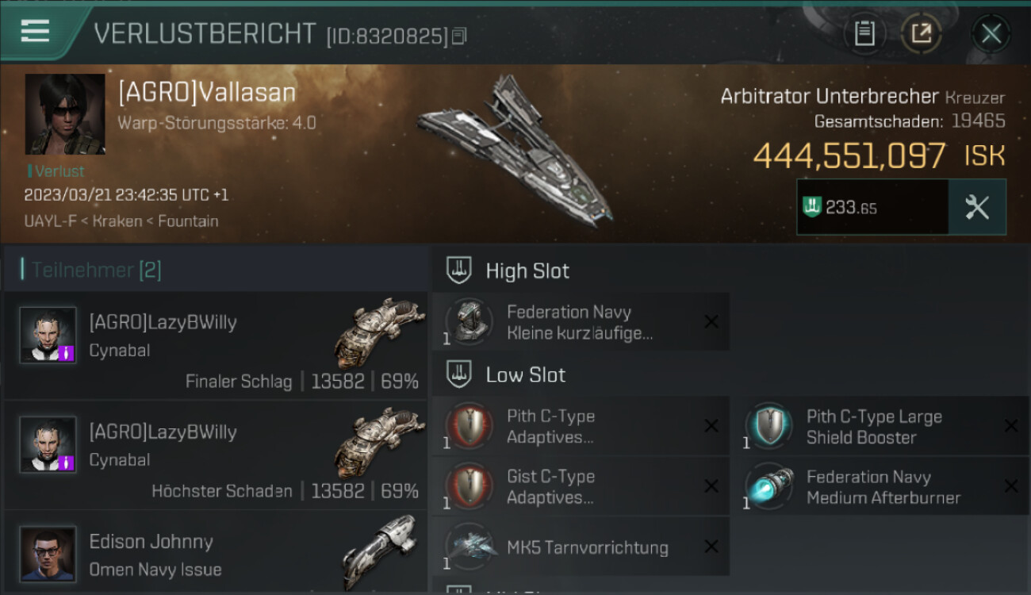
Task: Click the X next to Pith C-Type Adaptives
Action: pyautogui.click(x=711, y=426)
